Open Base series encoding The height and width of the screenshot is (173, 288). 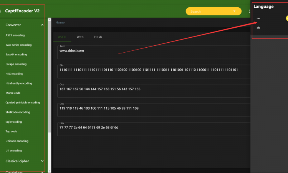coord(18,45)
